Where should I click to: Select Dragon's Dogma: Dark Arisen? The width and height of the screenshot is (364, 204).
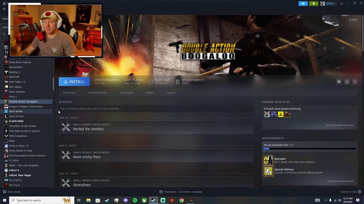[26, 107]
